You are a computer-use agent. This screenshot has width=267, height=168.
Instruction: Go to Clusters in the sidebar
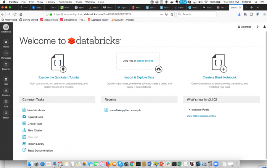[x=6, y=91]
